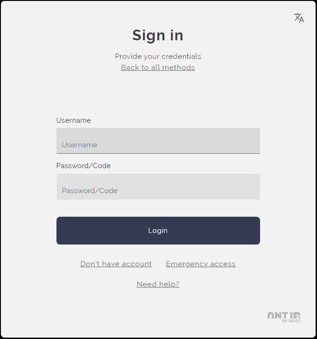
Task: Click the Username label above the field
Action: coord(74,120)
